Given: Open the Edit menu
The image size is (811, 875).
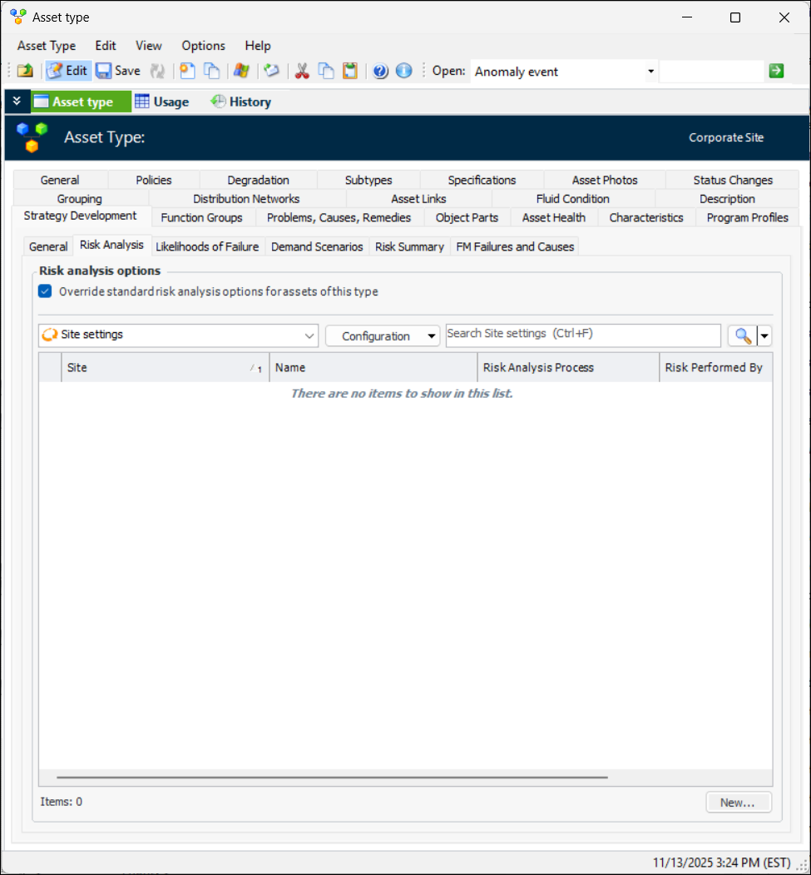Looking at the screenshot, I should coord(106,46).
